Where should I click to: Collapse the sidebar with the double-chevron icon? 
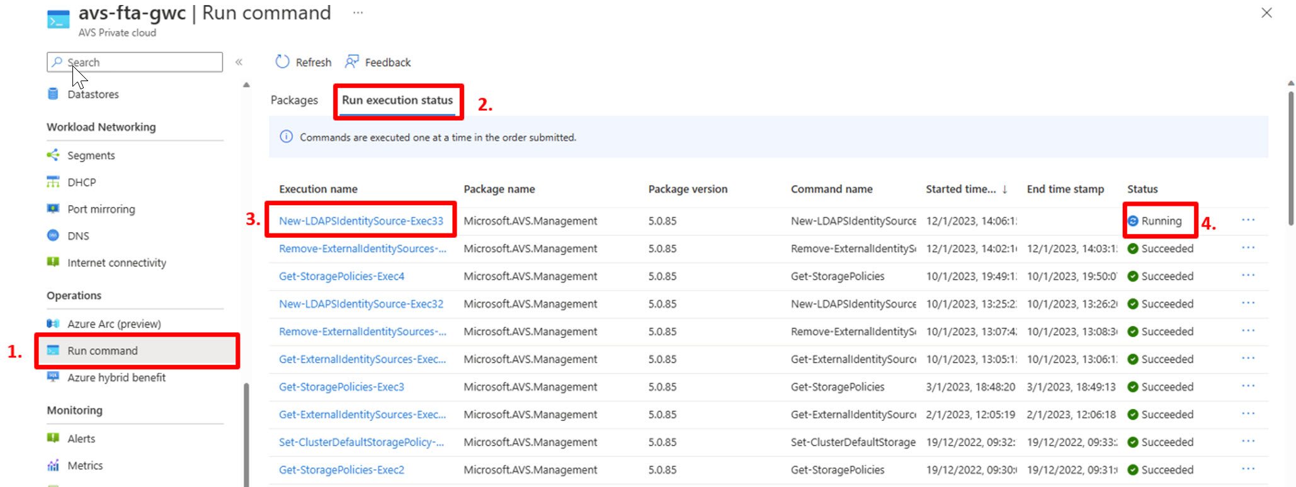(239, 62)
